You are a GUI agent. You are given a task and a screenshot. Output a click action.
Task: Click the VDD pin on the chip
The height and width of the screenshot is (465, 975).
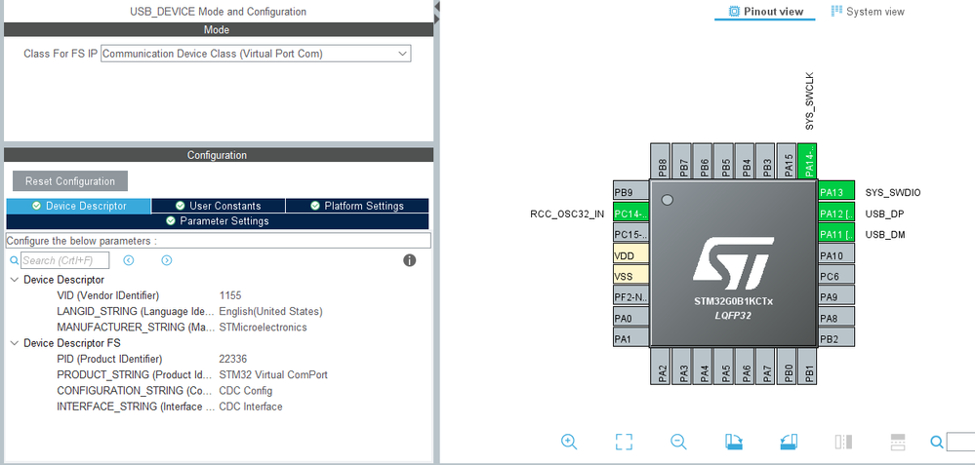(631, 255)
